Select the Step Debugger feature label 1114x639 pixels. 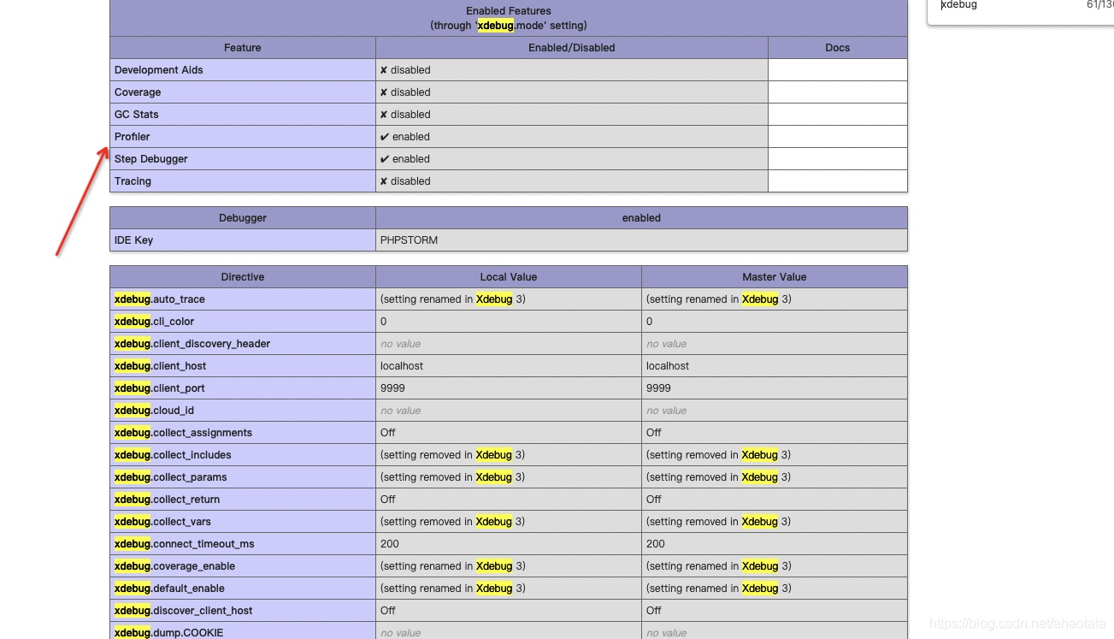coord(151,159)
